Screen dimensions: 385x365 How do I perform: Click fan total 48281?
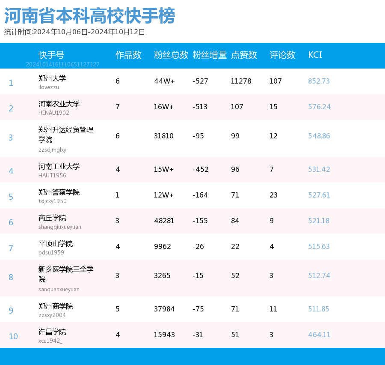tap(164, 221)
